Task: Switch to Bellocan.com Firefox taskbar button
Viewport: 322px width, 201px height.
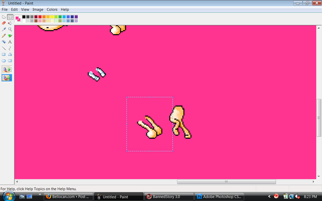Action: click(68, 196)
